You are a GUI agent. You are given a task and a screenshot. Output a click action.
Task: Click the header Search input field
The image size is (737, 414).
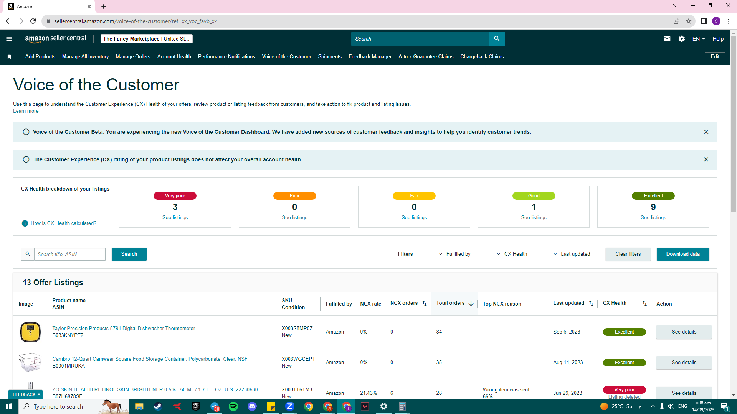click(420, 39)
